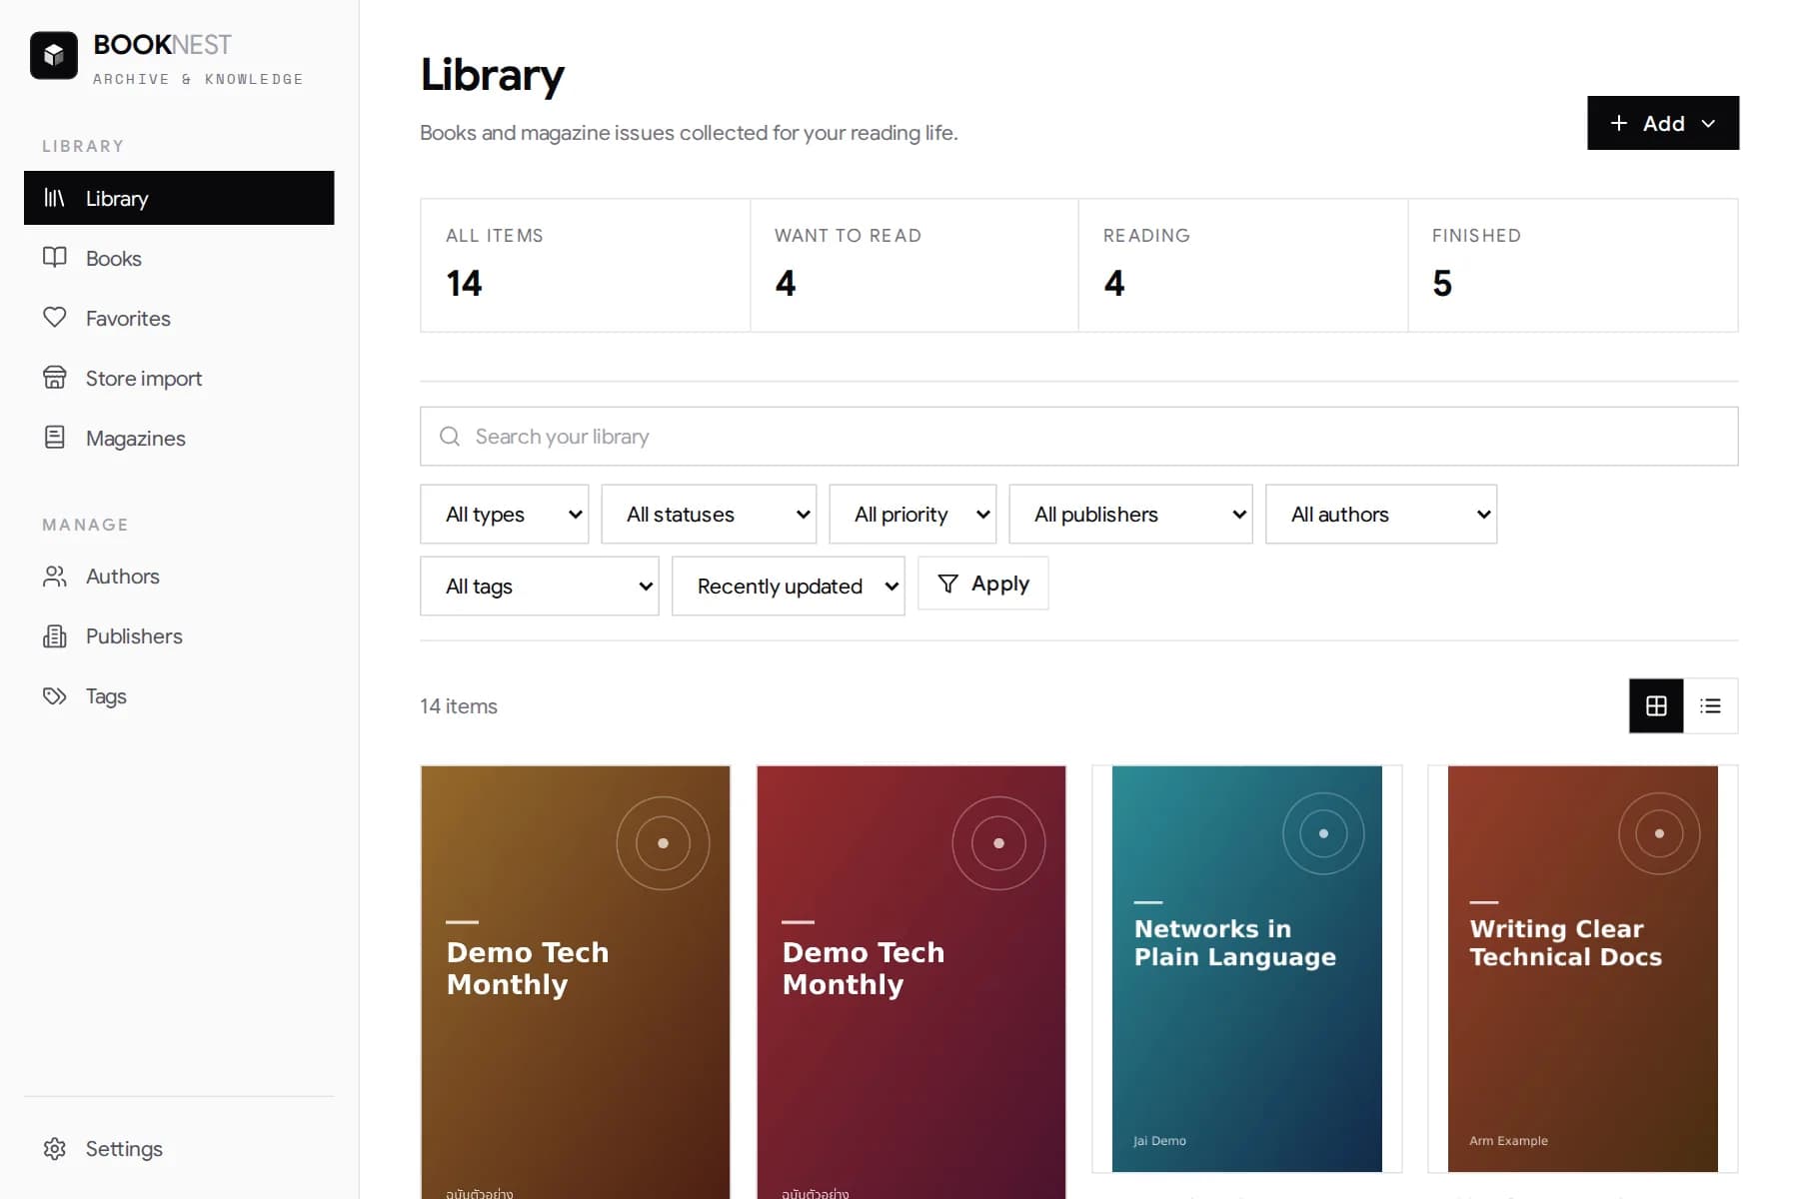Click the tag icon beside Tags
The image size is (1799, 1199).
click(x=55, y=696)
